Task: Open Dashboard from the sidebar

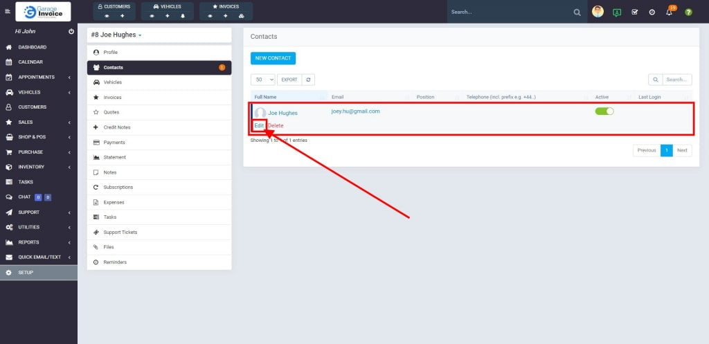Action: tap(32, 47)
